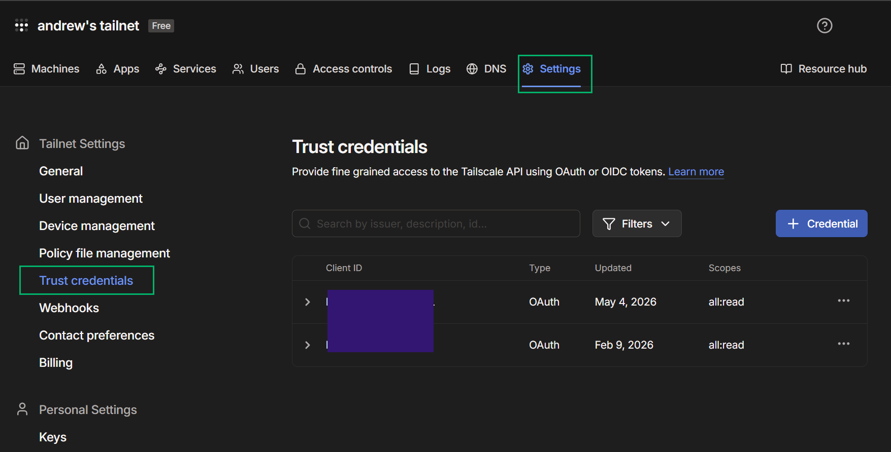
Task: Open Billing settings
Action: coord(56,363)
